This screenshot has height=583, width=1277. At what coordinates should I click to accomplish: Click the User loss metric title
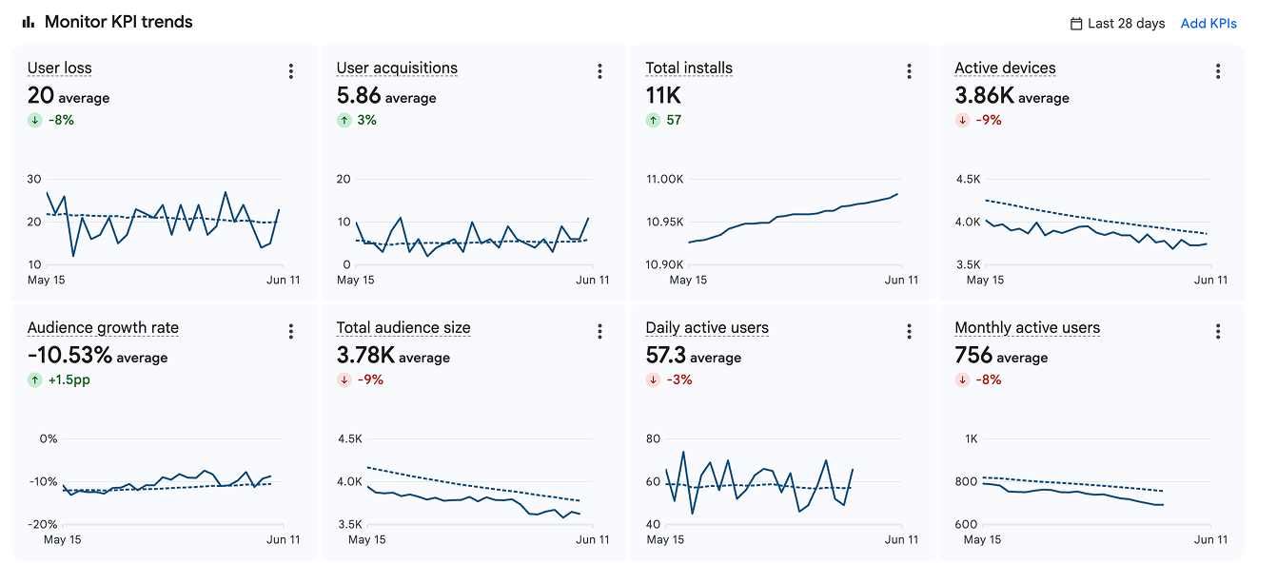[60, 68]
